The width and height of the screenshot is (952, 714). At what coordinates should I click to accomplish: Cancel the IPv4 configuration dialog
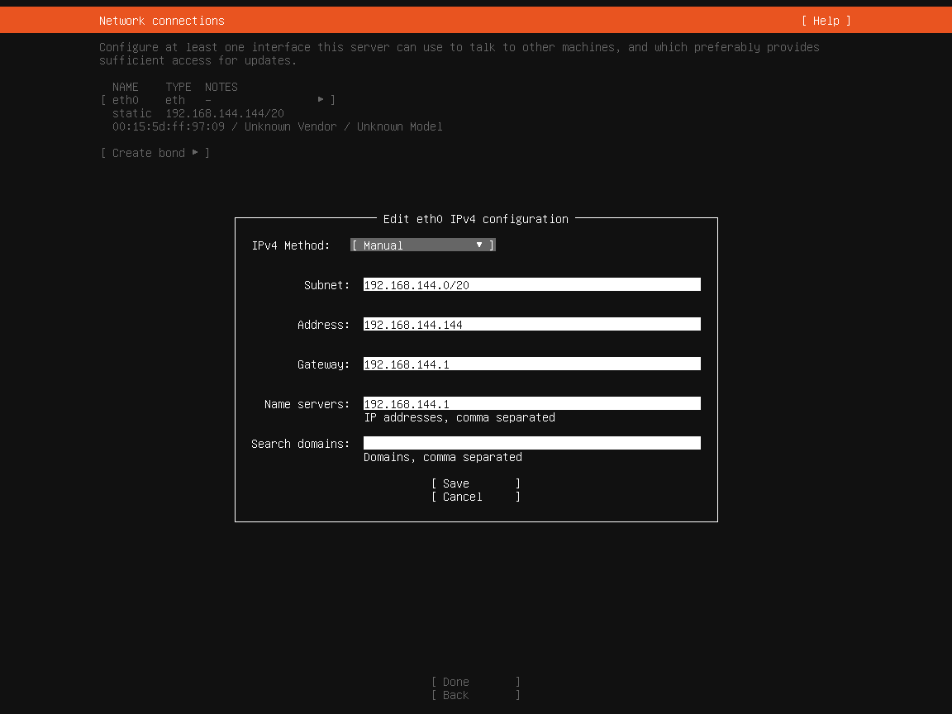click(x=475, y=497)
